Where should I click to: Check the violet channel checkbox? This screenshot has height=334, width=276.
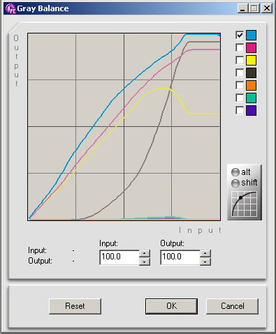coord(240,110)
